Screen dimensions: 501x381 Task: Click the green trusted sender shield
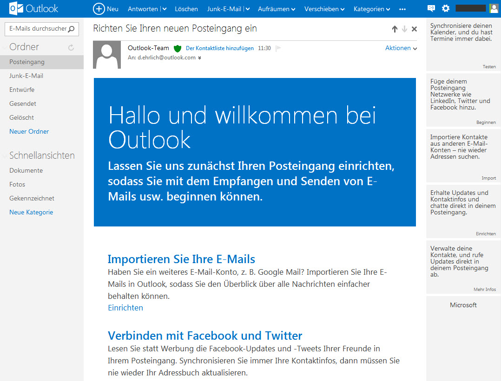(x=177, y=48)
